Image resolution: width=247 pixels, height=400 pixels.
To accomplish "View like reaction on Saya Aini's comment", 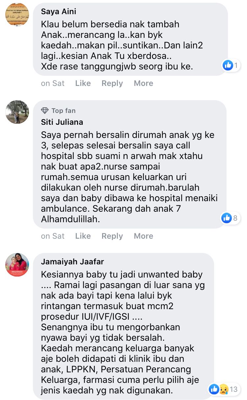I will pos(231,65).
